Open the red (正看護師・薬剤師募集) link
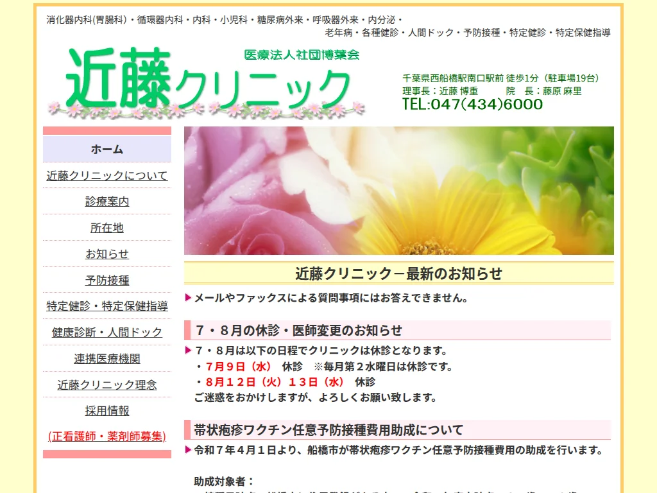 pyautogui.click(x=107, y=437)
